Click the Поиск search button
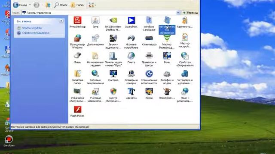The image size is (275, 154). pos(61,5)
